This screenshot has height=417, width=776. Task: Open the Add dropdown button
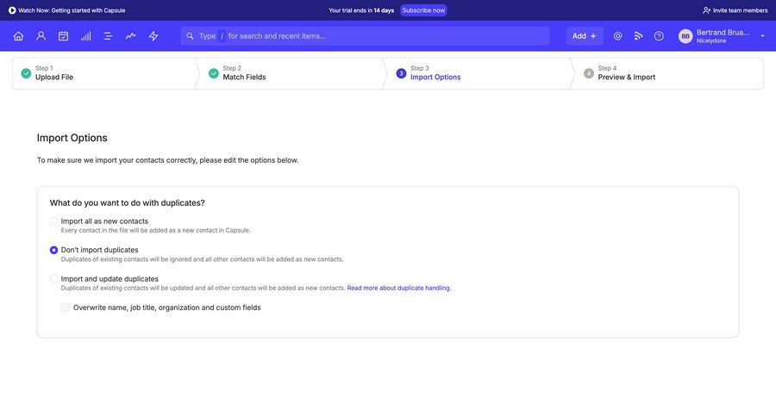click(584, 36)
